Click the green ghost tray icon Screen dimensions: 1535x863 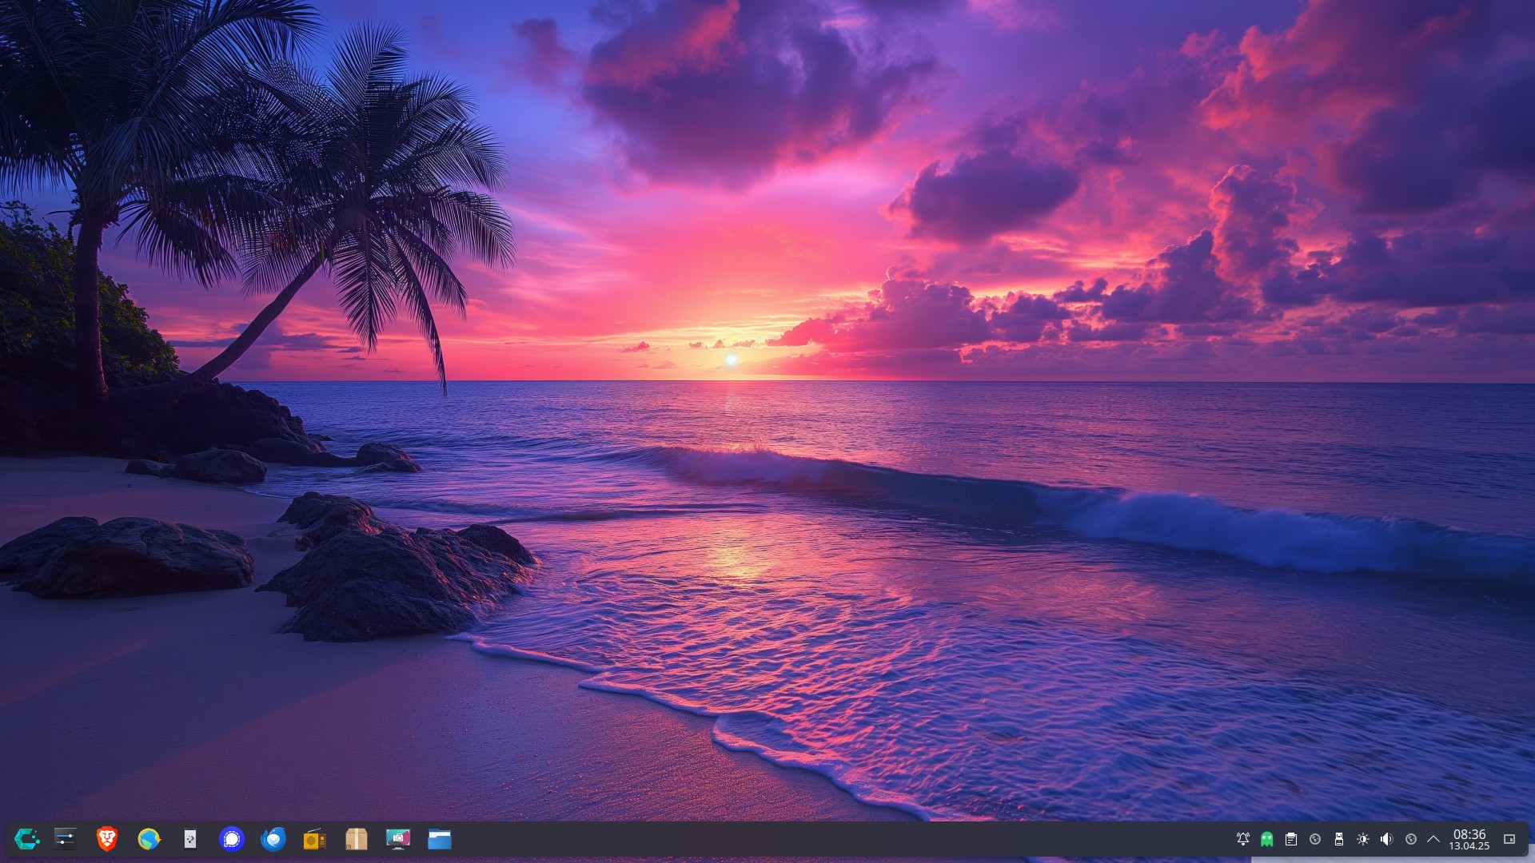click(x=1267, y=839)
